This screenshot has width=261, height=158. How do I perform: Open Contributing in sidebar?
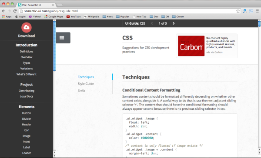pos(27,91)
